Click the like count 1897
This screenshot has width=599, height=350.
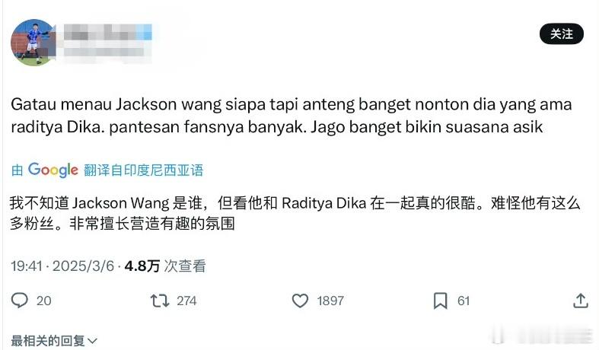(330, 301)
